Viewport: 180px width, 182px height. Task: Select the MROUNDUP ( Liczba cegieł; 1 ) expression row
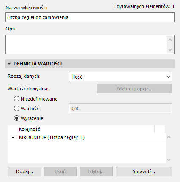click(x=86, y=137)
